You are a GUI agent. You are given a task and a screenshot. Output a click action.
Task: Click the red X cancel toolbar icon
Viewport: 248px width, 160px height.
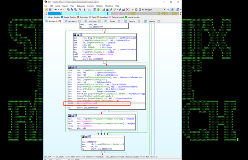click(127, 10)
